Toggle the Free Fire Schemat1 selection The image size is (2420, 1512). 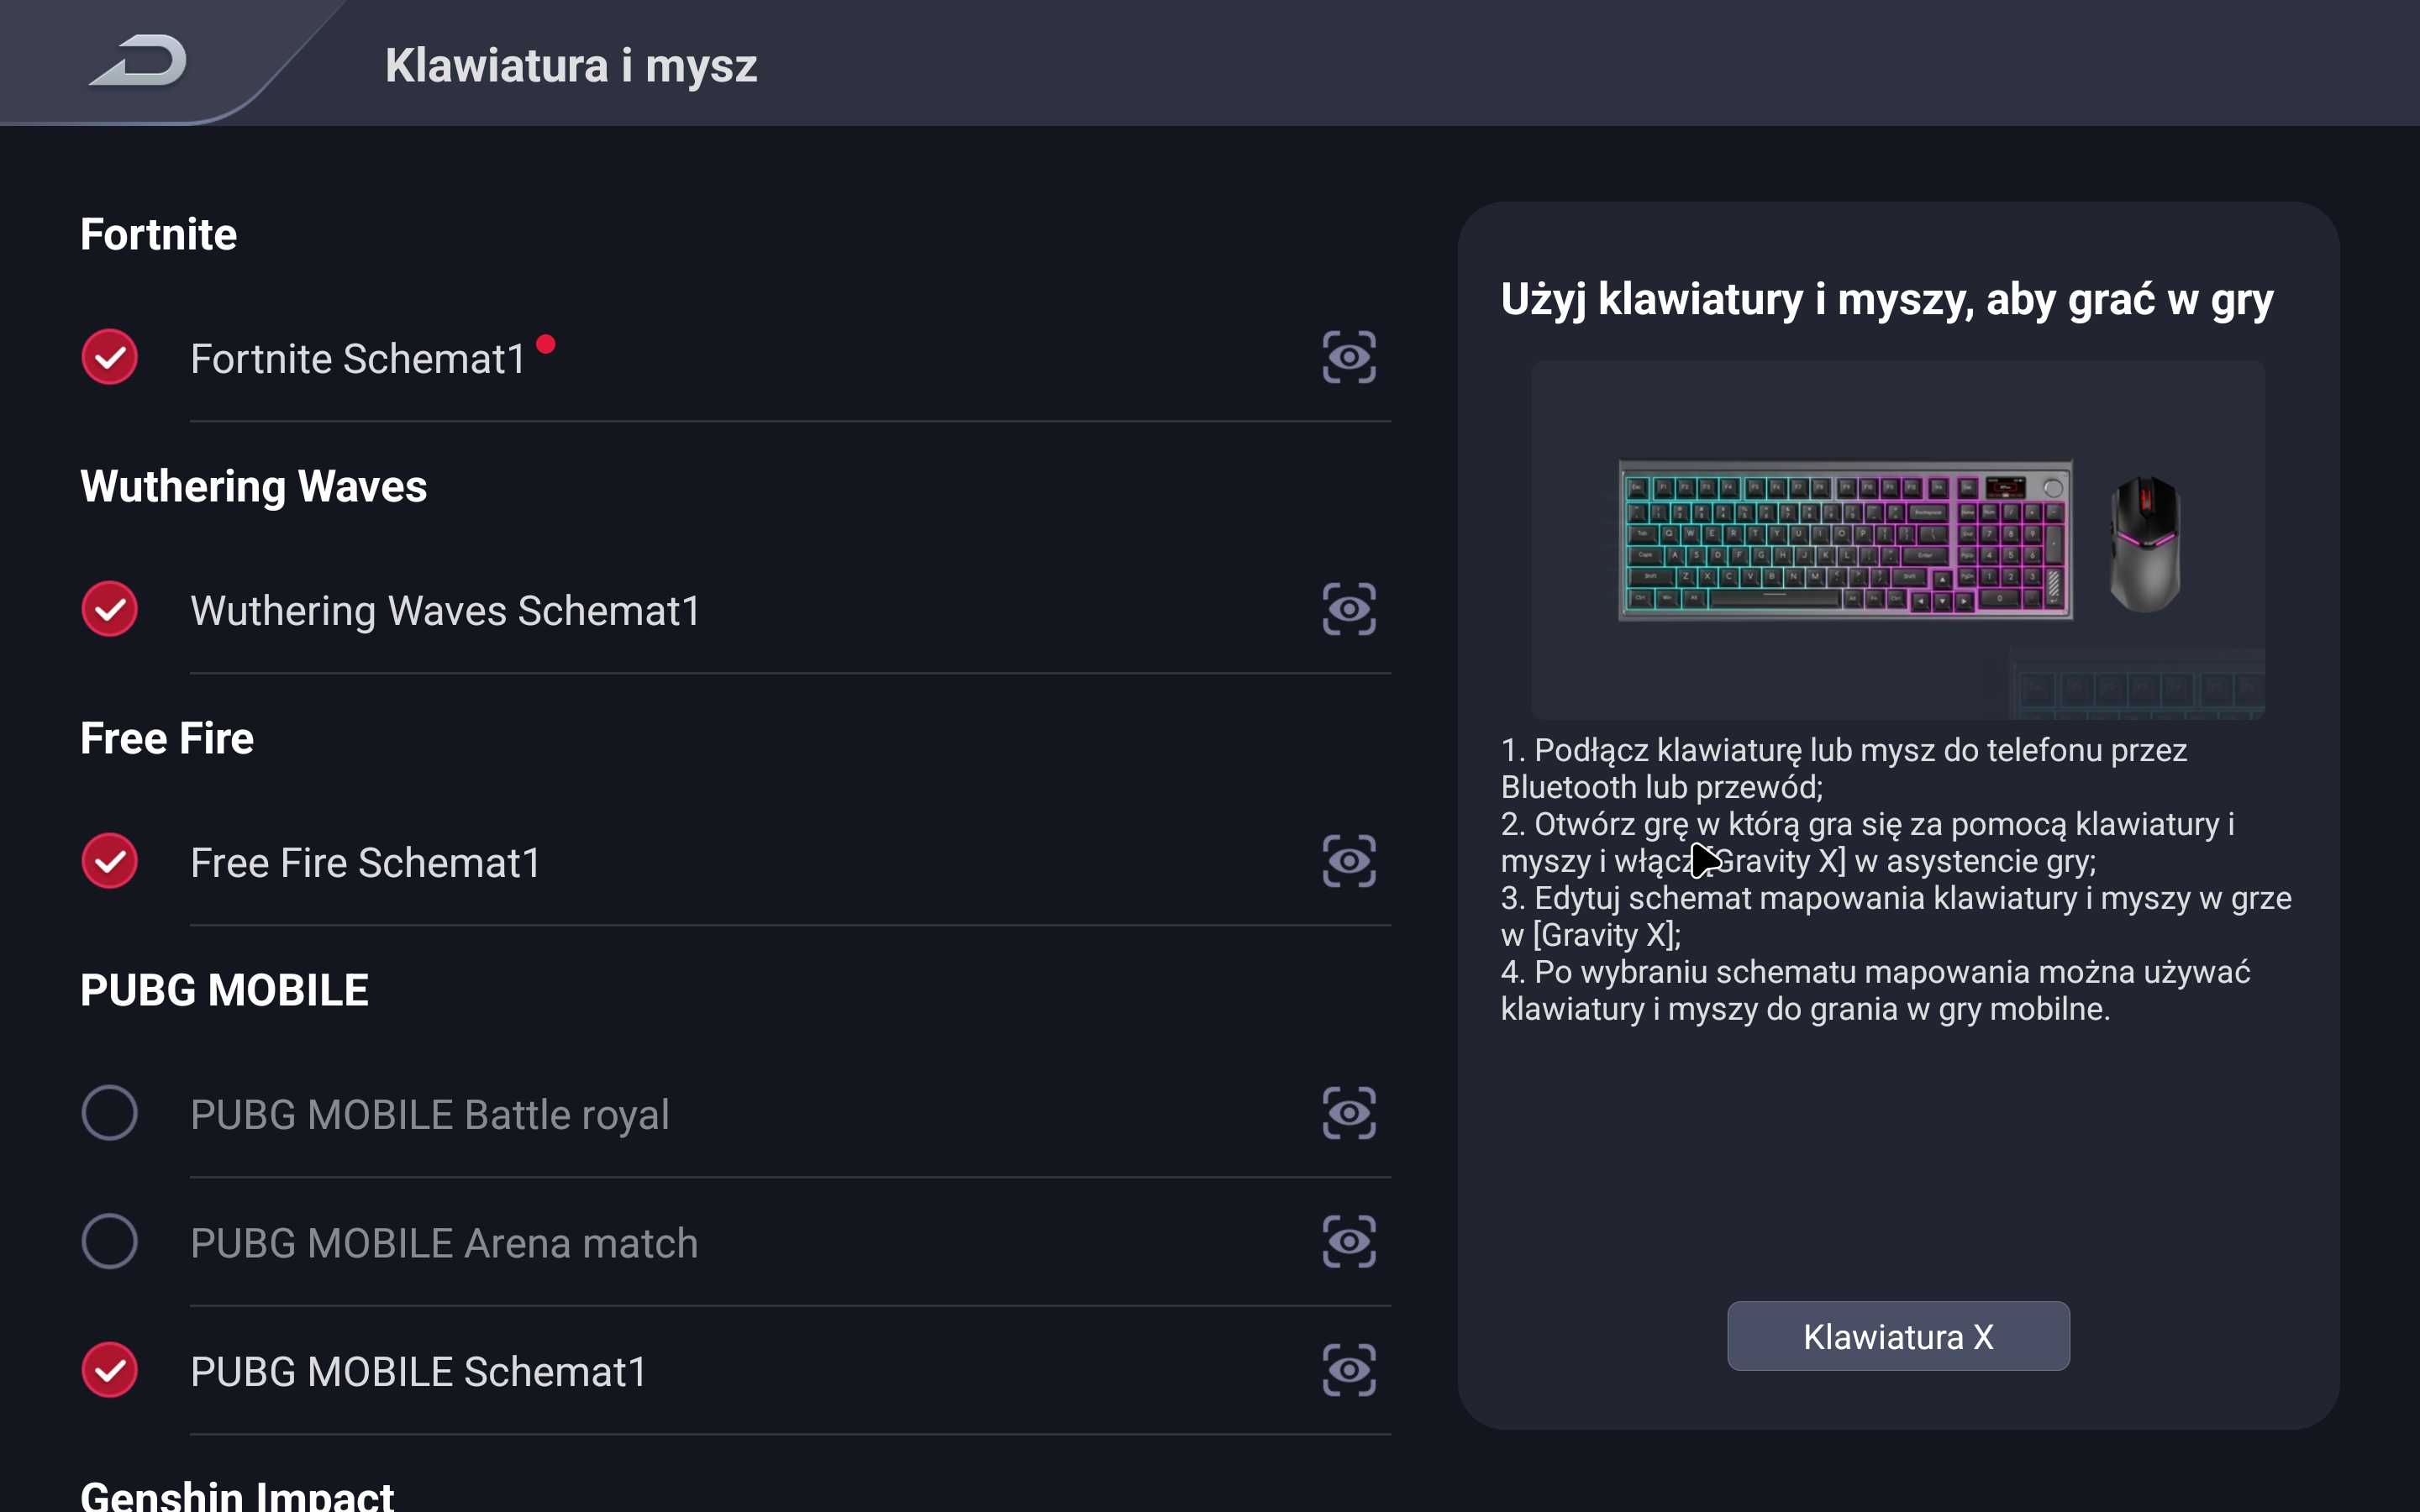tap(110, 862)
